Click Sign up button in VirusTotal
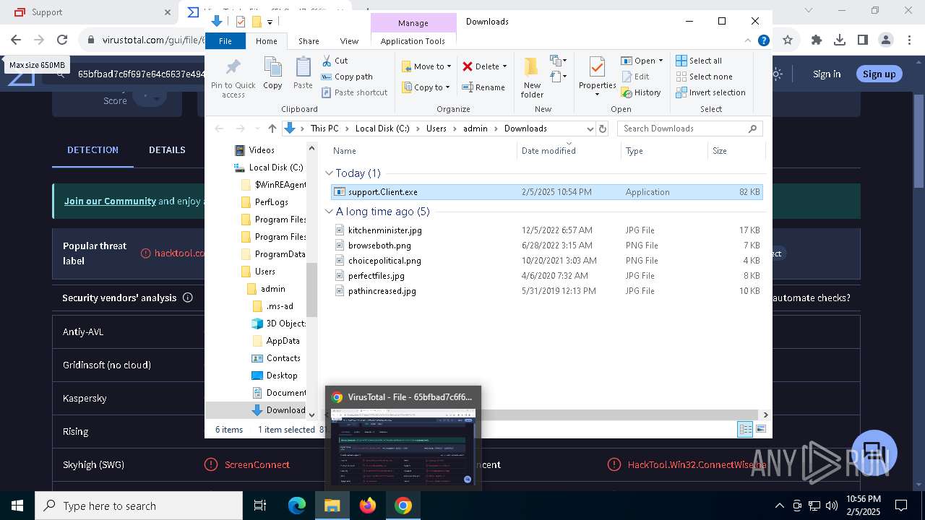Viewport: 925px width, 520px height. click(x=879, y=74)
